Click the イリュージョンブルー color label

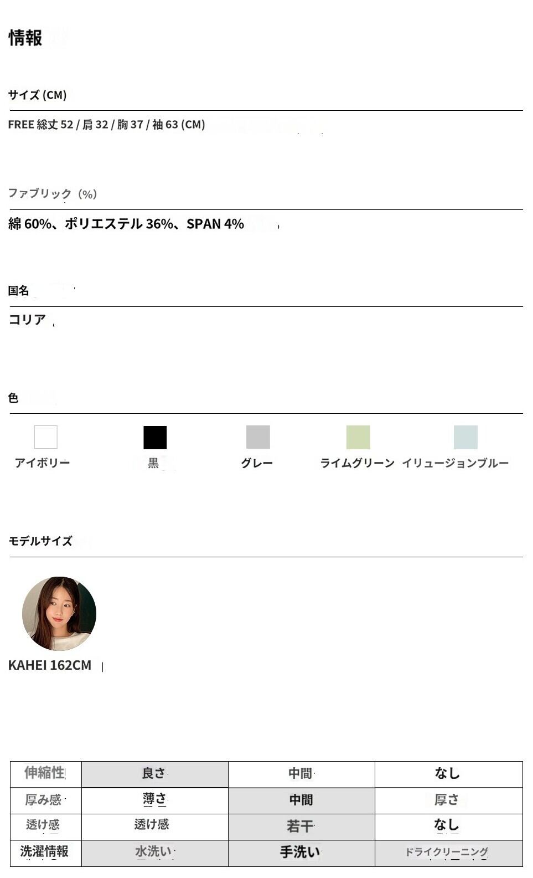click(x=455, y=463)
